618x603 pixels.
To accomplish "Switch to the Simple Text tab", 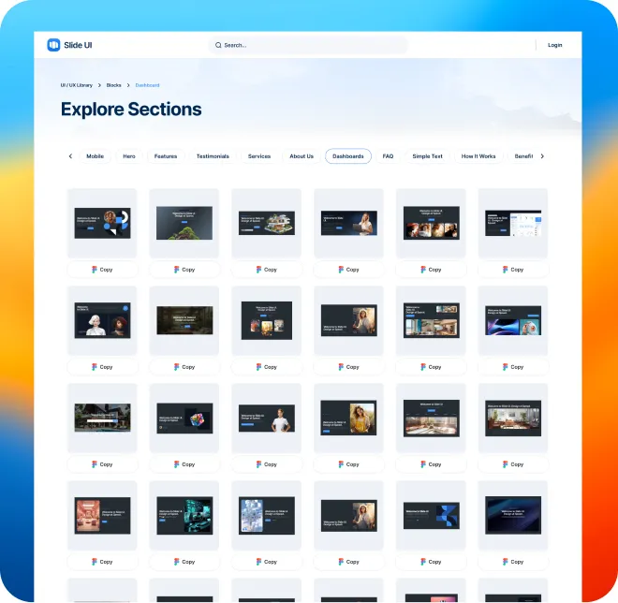I will [x=427, y=156].
